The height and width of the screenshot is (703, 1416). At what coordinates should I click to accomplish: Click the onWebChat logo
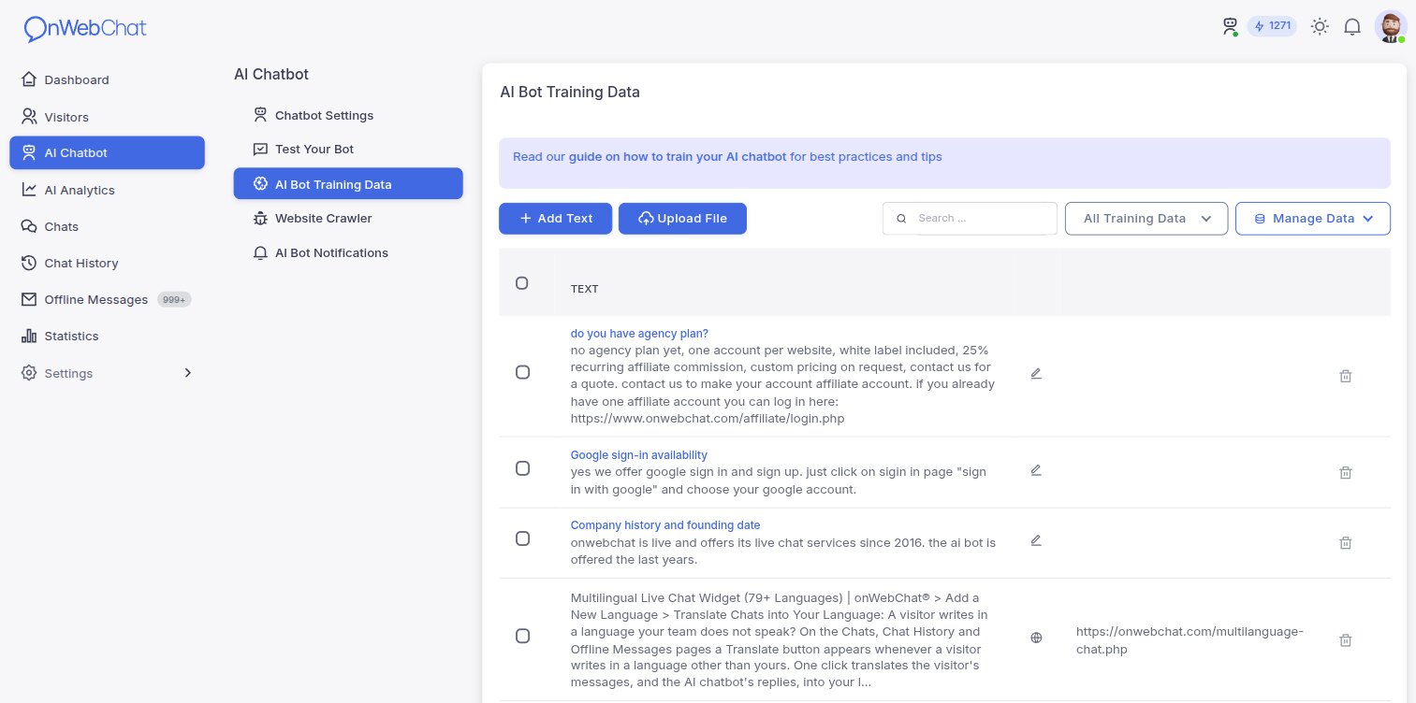85,28
